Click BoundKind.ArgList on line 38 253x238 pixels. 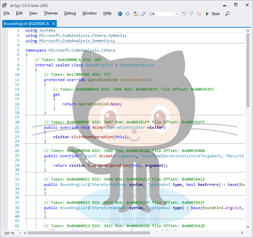point(222,208)
